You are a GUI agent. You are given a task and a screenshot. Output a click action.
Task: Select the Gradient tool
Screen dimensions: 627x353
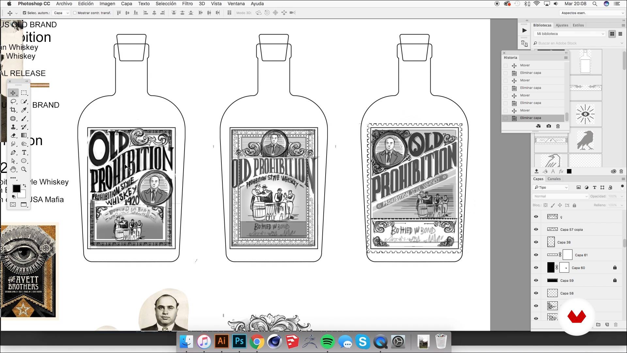pos(24,136)
